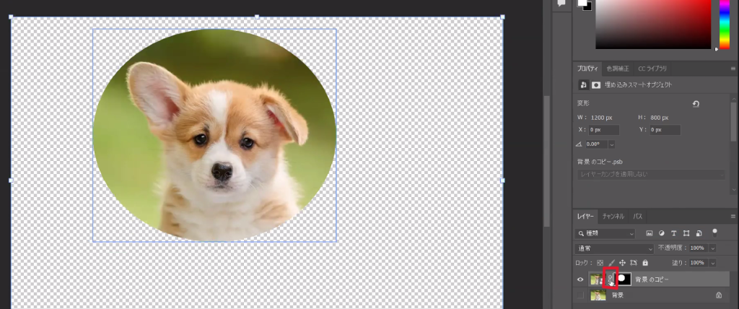The width and height of the screenshot is (739, 309).
Task: Click the type layer filter icon
Action: [x=674, y=234]
